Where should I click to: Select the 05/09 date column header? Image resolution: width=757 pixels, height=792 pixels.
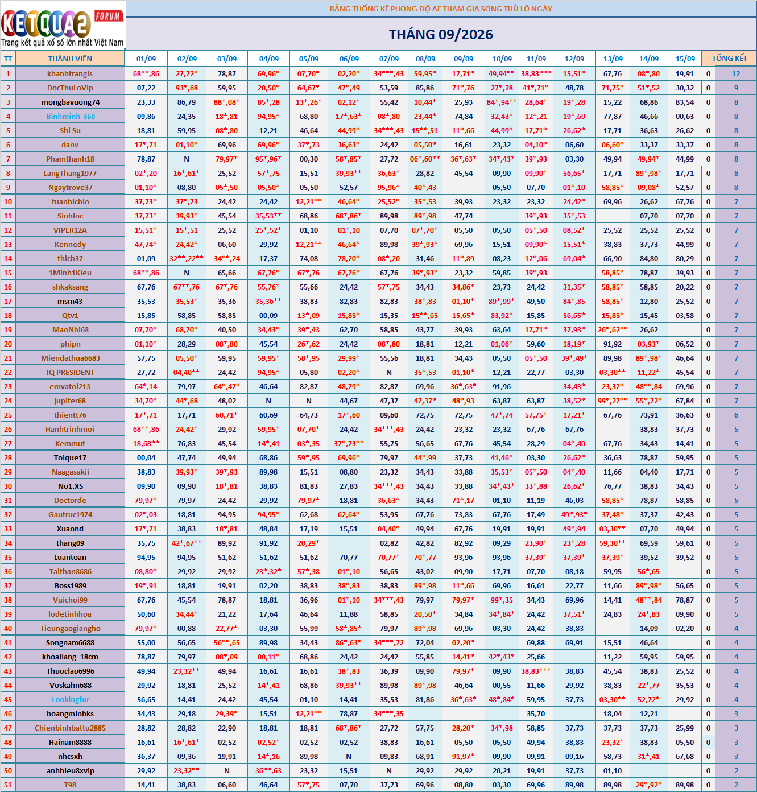coord(309,59)
